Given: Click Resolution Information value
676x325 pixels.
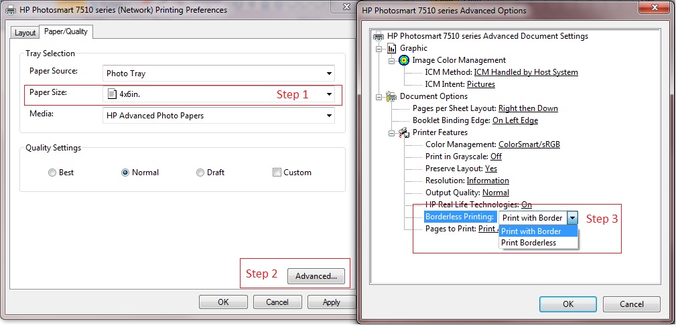Looking at the screenshot, I should [488, 181].
